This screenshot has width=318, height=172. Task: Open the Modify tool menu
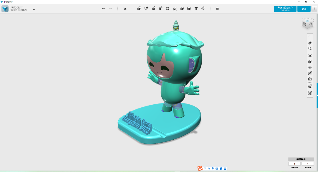coord(160,9)
